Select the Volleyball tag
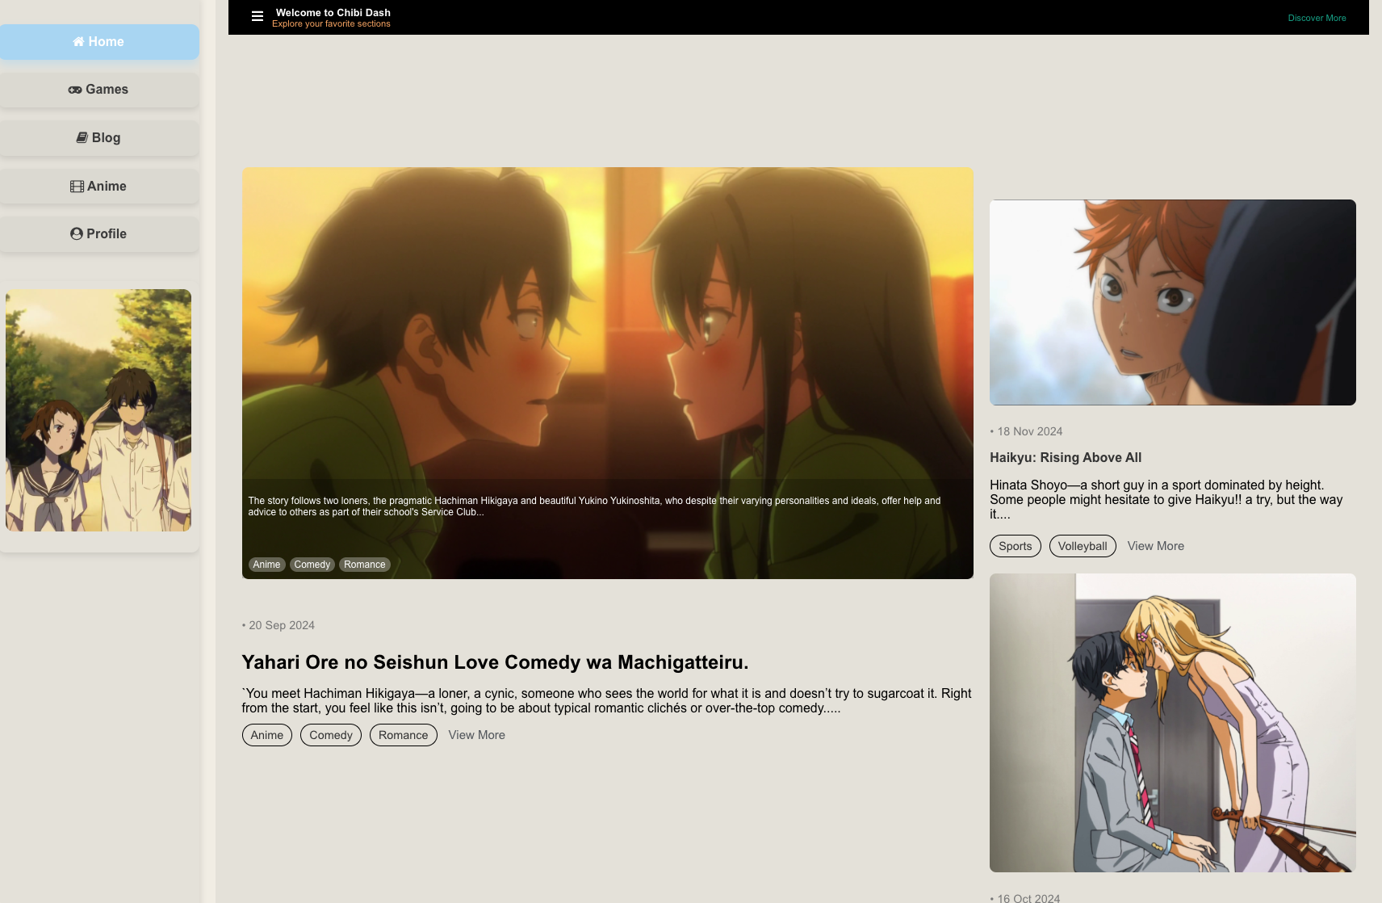The image size is (1382, 903). tap(1082, 546)
